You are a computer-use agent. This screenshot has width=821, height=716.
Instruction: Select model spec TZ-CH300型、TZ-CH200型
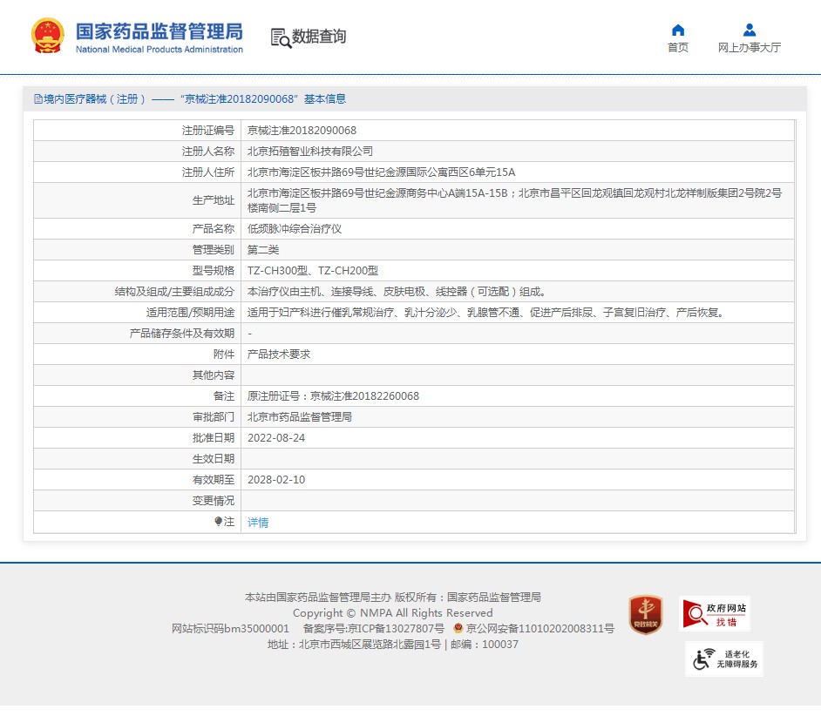click(x=313, y=271)
